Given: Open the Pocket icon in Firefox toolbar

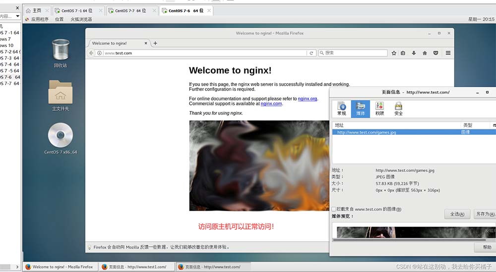Looking at the screenshot, I should tap(435, 53).
